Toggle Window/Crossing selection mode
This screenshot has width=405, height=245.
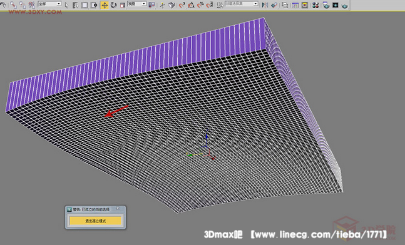pos(94,5)
